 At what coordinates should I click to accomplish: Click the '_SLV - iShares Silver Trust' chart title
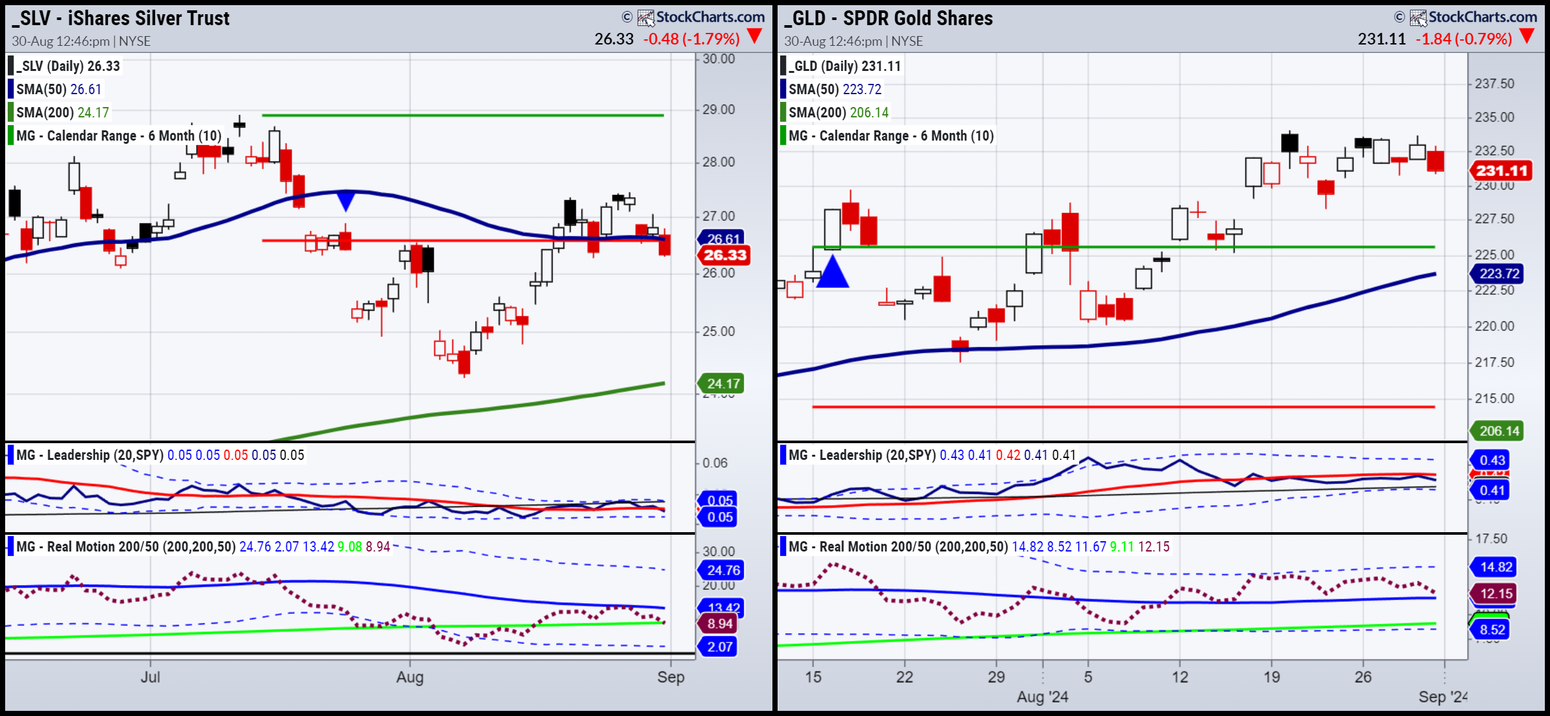(121, 18)
